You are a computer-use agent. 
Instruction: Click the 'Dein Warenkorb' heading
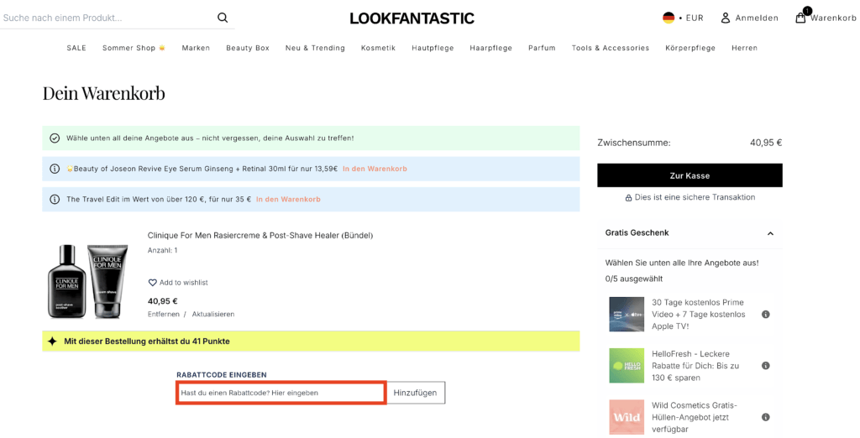pos(103,93)
